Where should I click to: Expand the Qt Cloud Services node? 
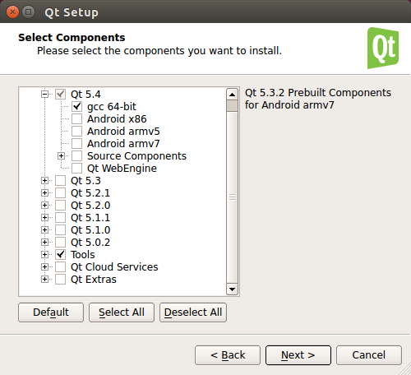click(44, 267)
